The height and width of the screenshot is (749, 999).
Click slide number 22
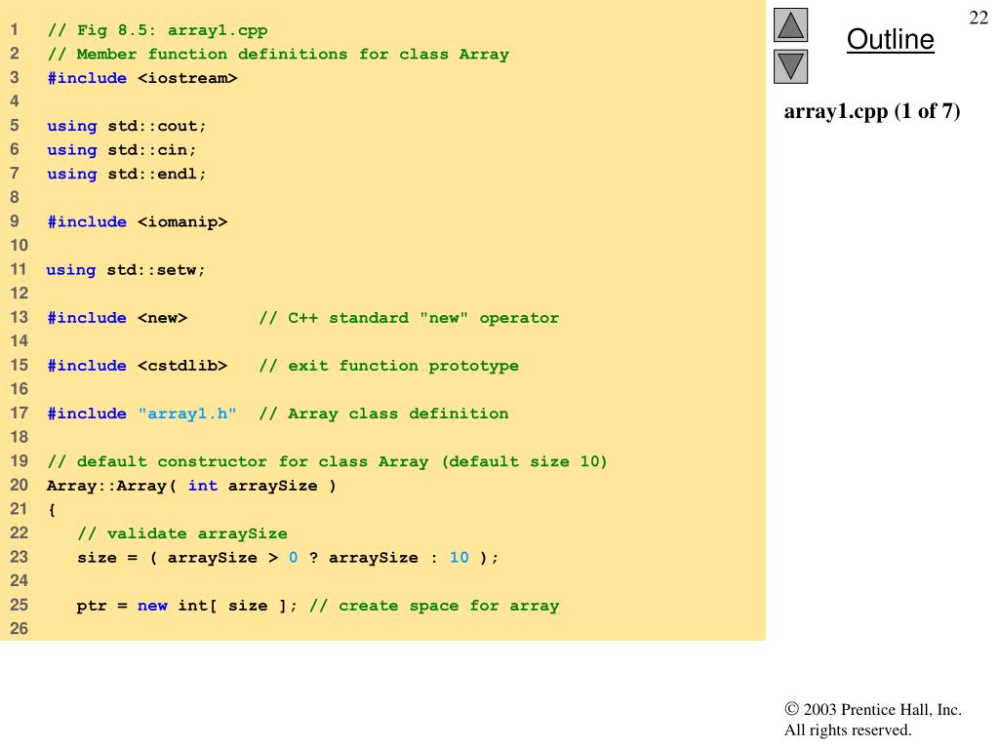[x=978, y=18]
